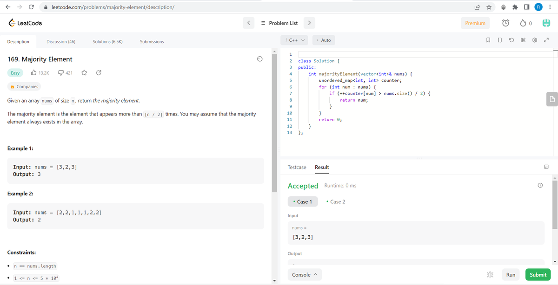Select Case 2 result

click(x=336, y=201)
